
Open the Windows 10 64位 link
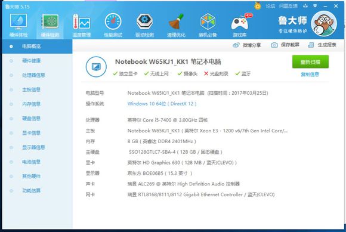pos(162,104)
